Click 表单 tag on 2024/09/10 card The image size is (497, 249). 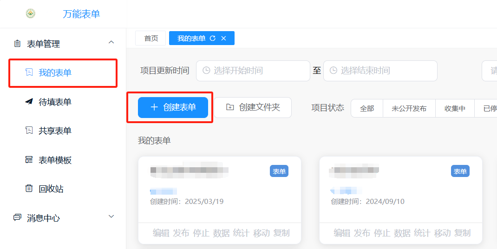click(x=460, y=171)
